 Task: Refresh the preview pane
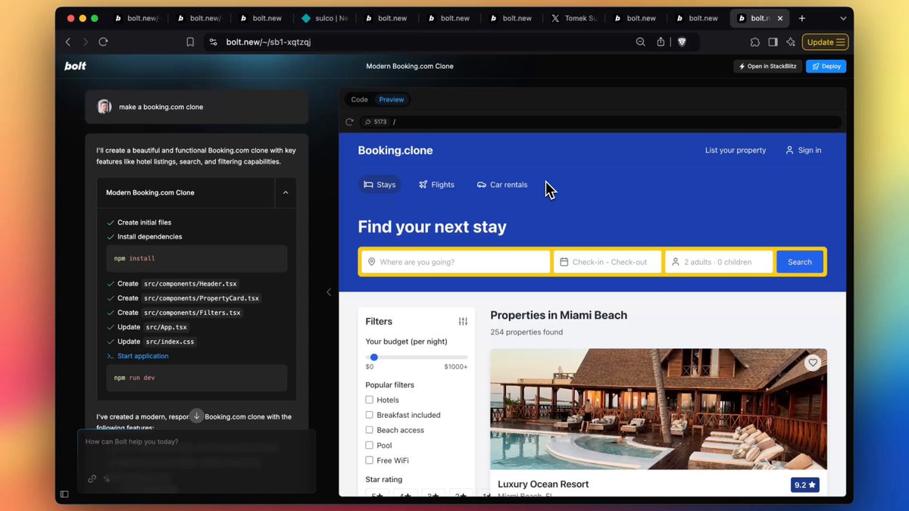pos(349,122)
